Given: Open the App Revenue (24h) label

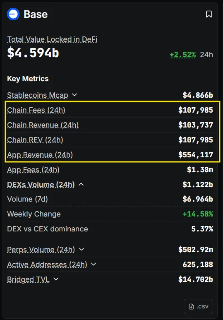Looking at the screenshot, I should click(x=40, y=155).
